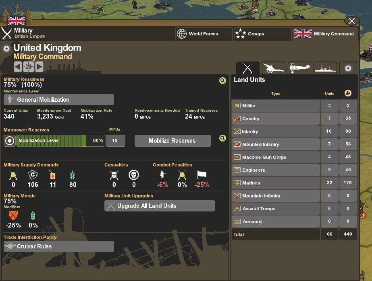Click the magnifier beside Mobilize Reserves
372x281 pixels.
(x=222, y=138)
